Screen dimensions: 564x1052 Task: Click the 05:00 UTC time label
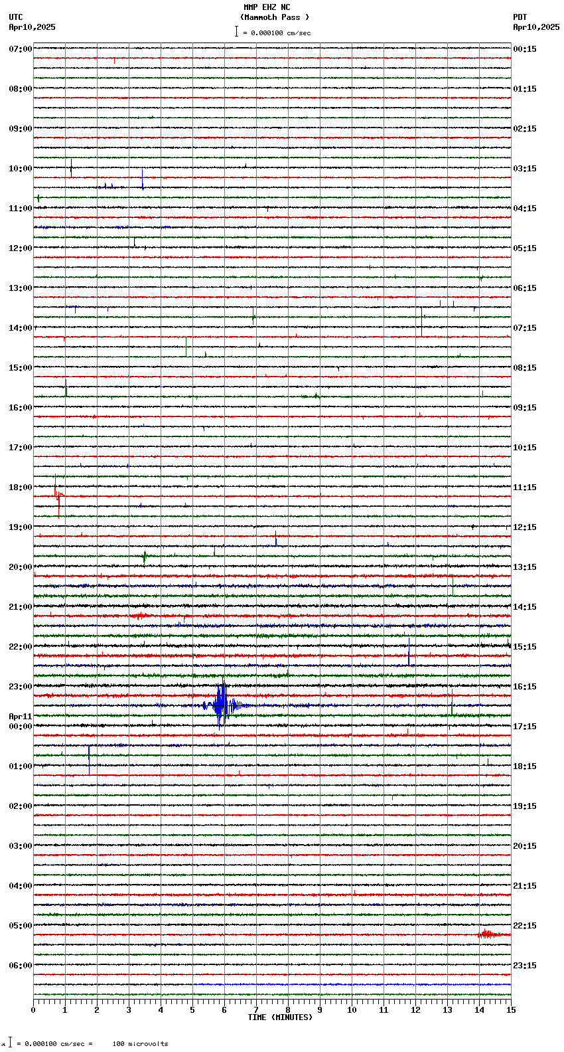[x=21, y=926]
